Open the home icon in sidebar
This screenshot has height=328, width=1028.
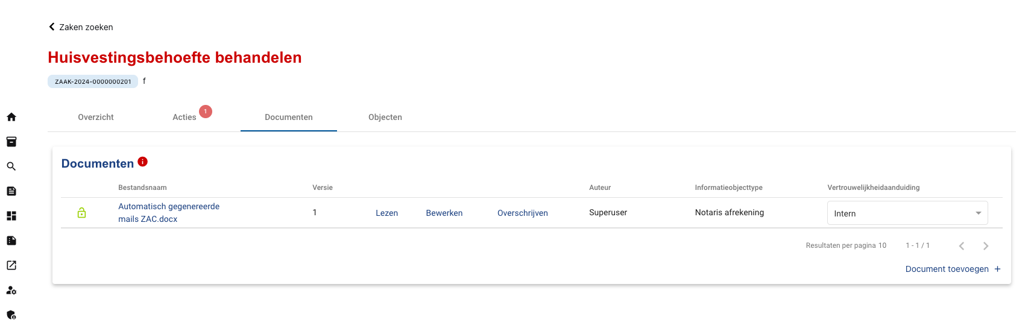11,117
